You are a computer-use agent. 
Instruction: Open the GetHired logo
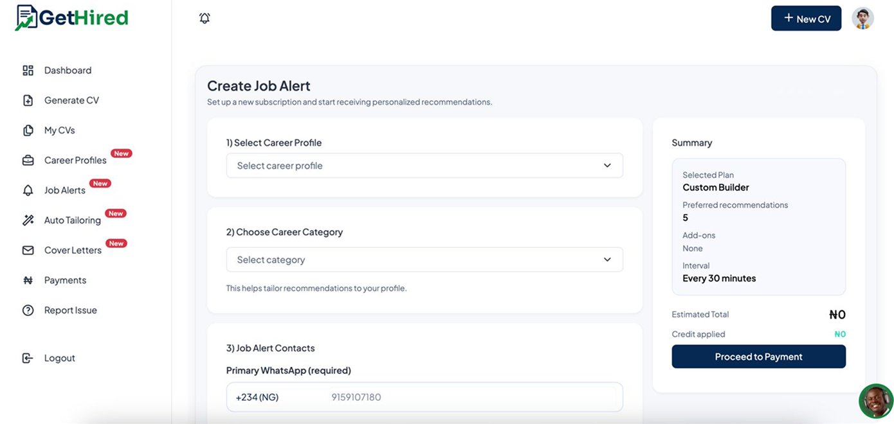[x=71, y=19]
